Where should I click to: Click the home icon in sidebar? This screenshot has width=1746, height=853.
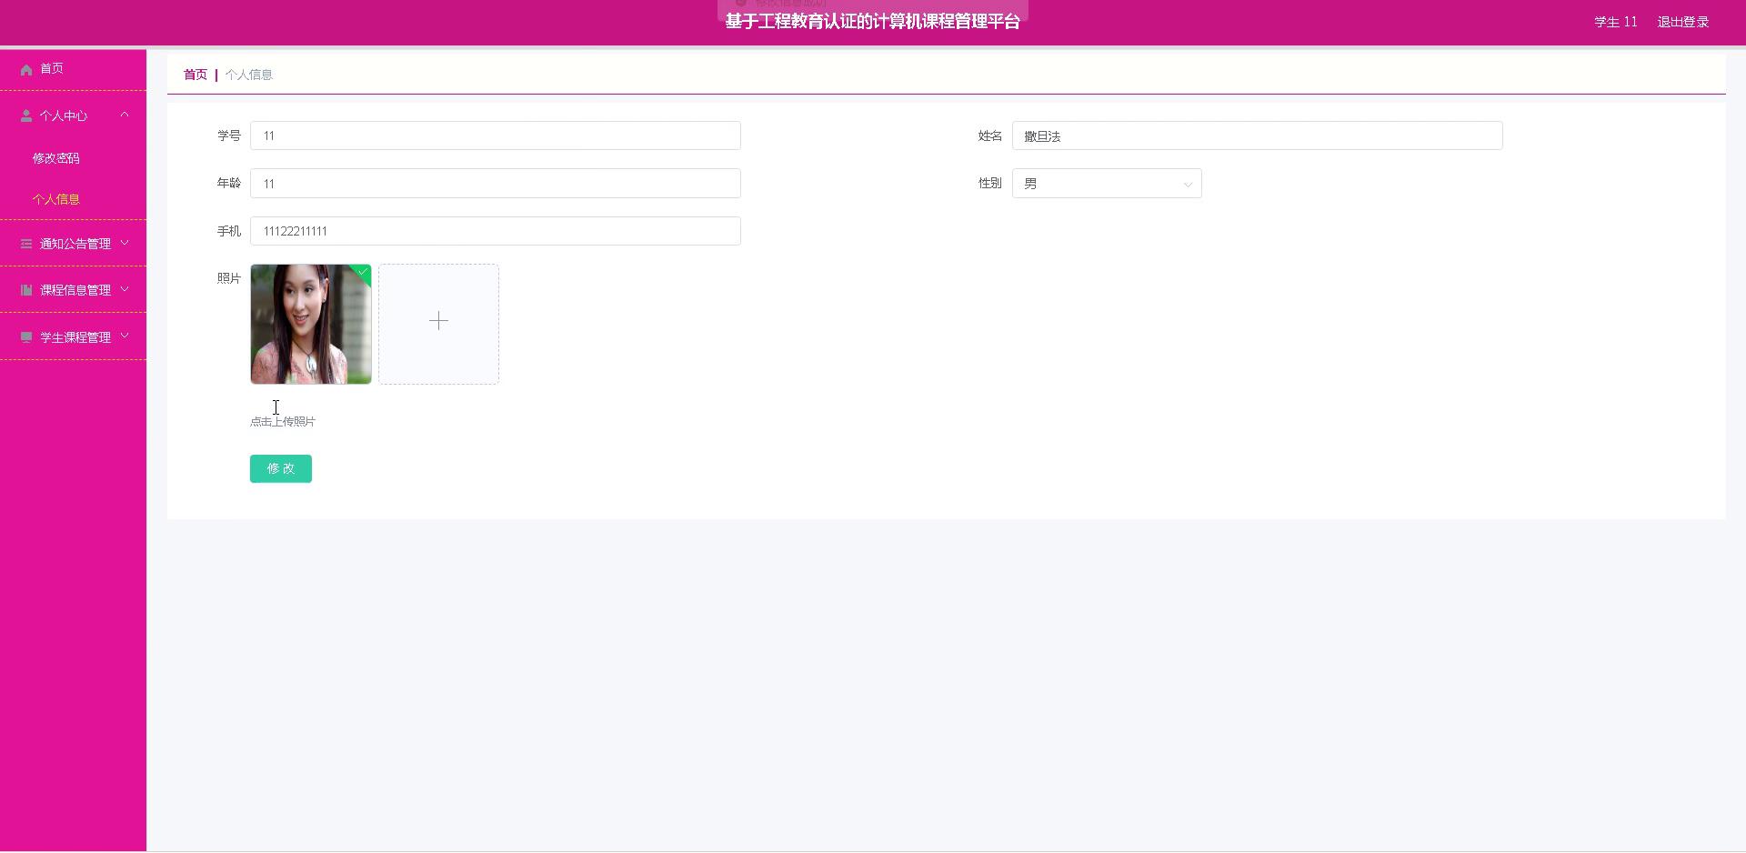pyautogui.click(x=26, y=69)
